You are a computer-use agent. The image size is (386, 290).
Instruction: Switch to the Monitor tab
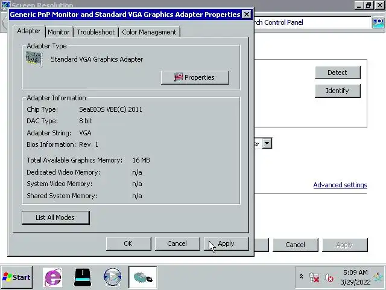coord(59,32)
